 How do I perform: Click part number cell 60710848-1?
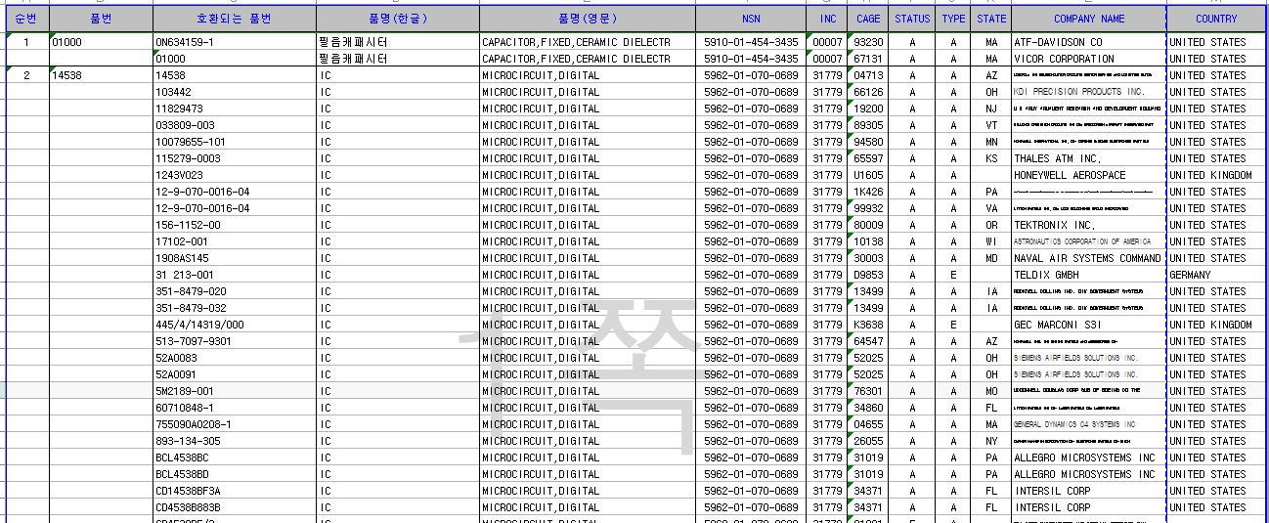(235, 408)
